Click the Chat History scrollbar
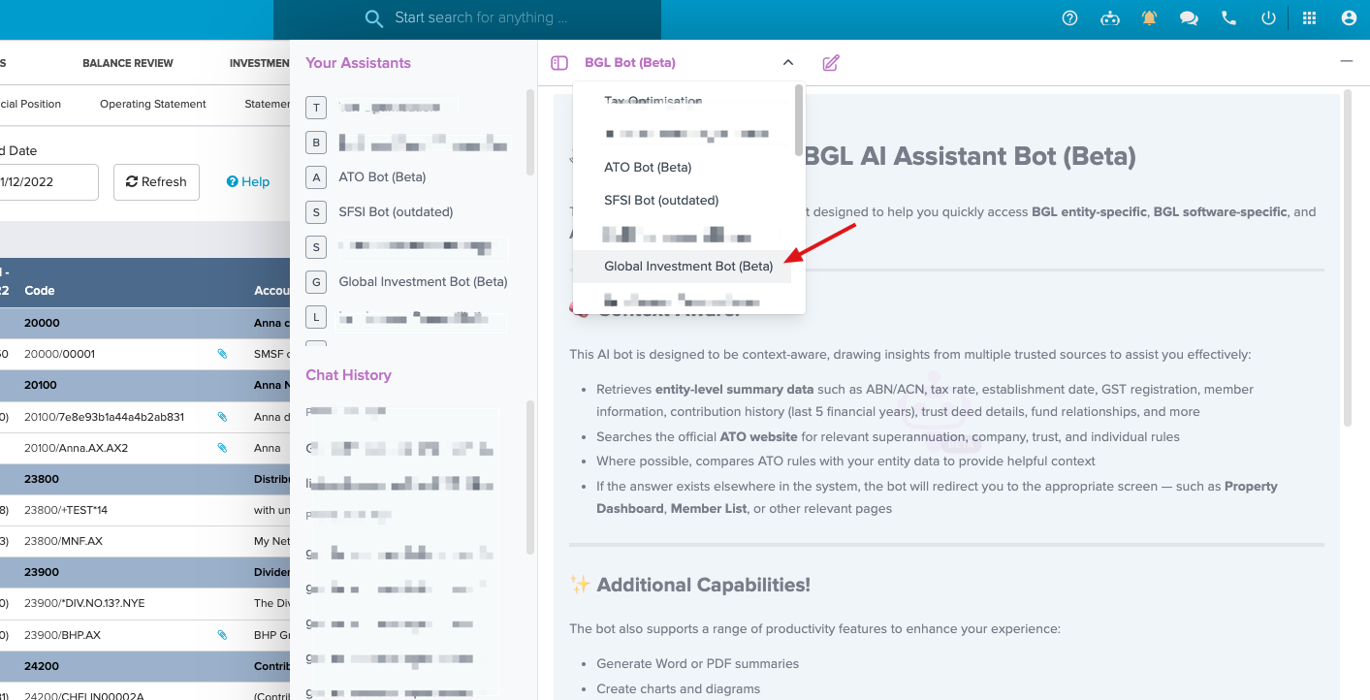Screen dimensions: 1370x700 point(530,477)
